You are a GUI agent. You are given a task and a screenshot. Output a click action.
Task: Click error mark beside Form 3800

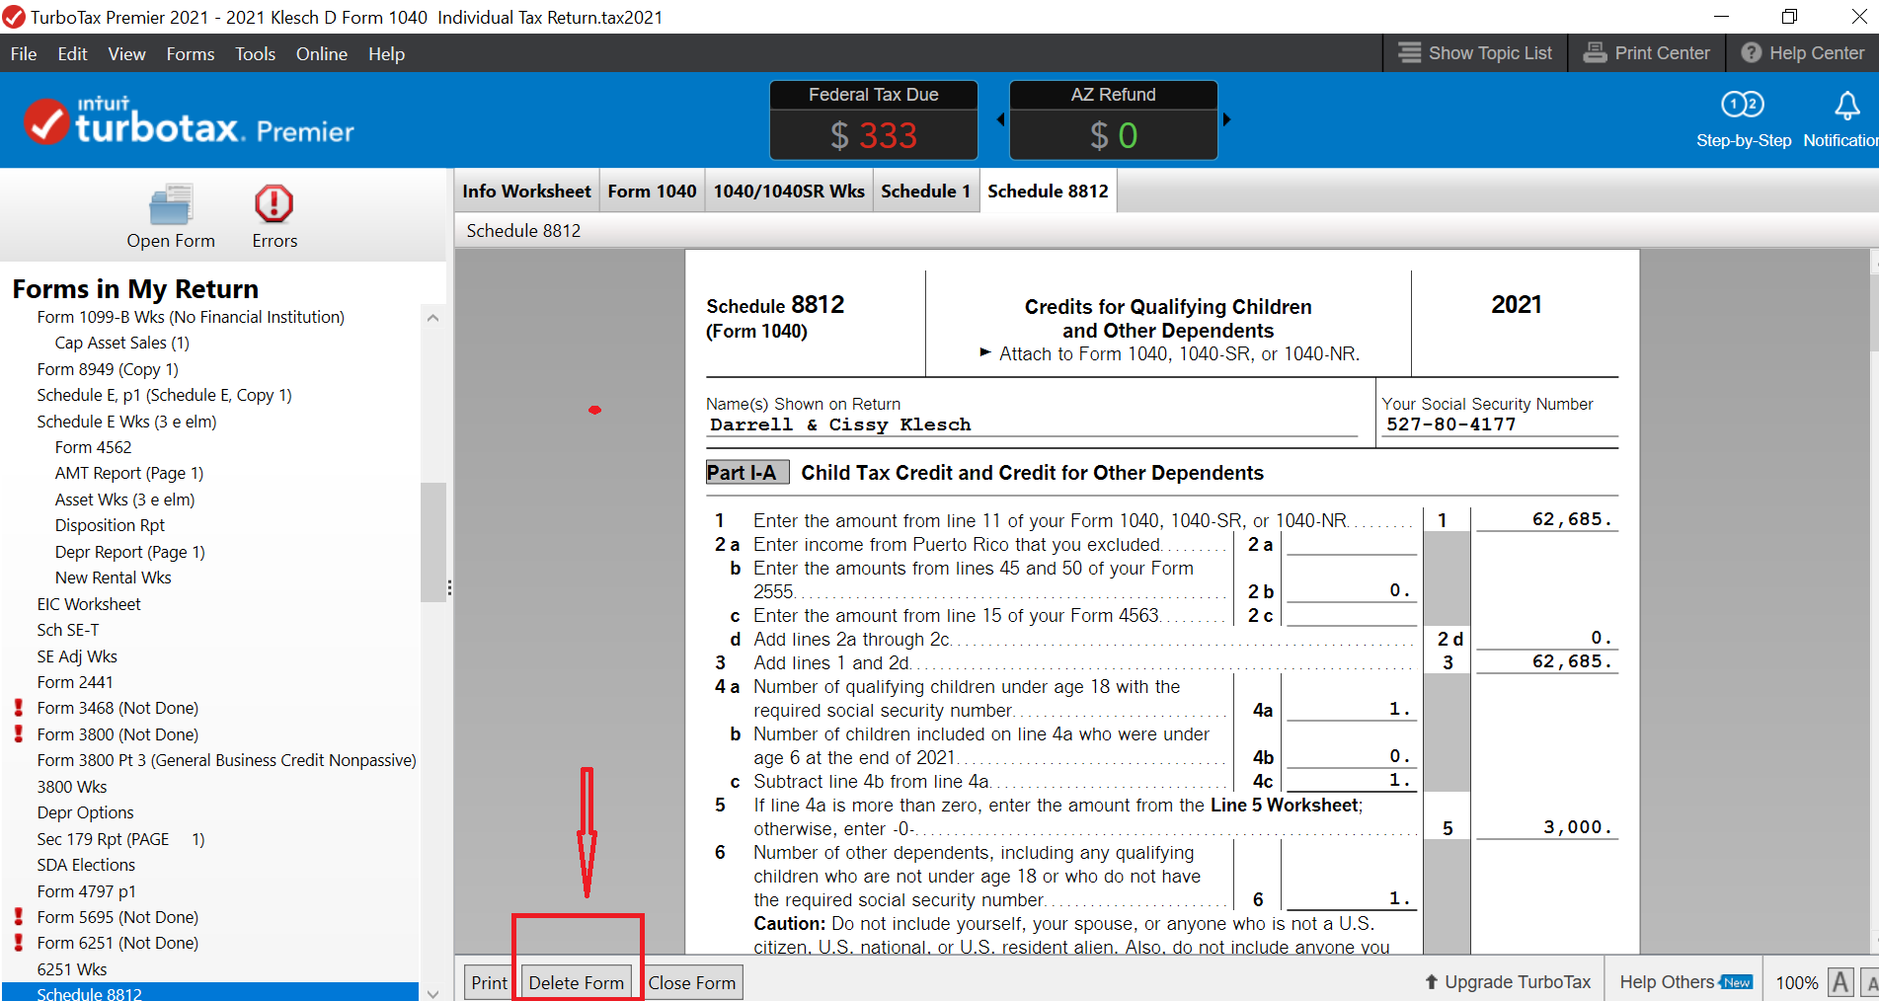(x=18, y=734)
